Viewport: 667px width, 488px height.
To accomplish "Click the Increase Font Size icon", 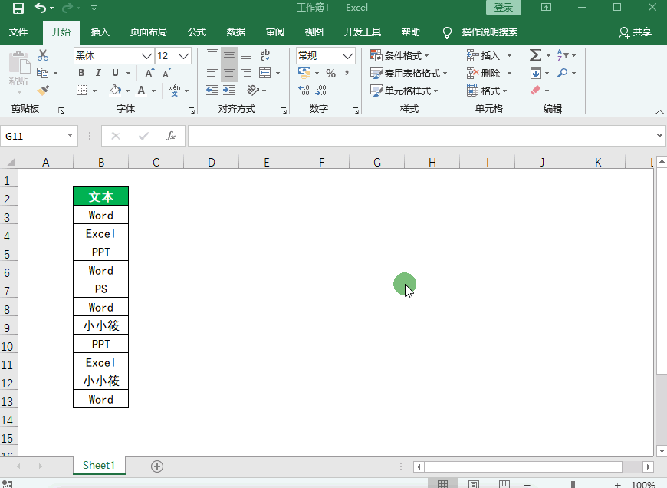I will click(x=149, y=73).
